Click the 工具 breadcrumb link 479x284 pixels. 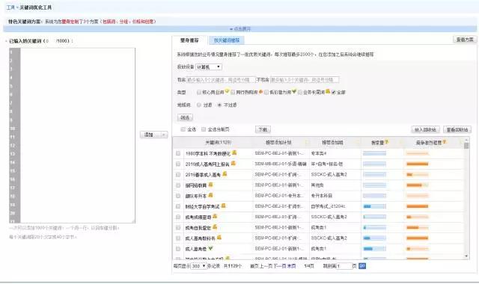click(x=10, y=7)
